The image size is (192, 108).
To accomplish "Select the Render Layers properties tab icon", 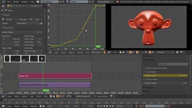I will tap(11, 6).
